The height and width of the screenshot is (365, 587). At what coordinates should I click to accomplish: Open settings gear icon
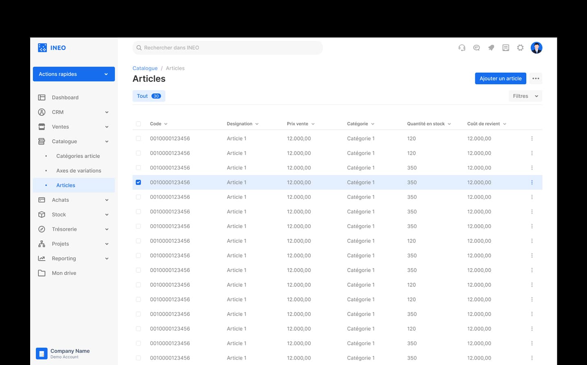tap(520, 48)
